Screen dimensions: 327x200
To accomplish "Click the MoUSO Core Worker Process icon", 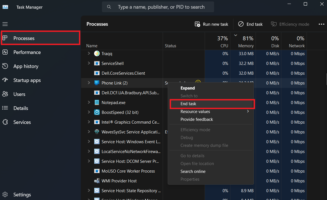I will tap(97, 171).
